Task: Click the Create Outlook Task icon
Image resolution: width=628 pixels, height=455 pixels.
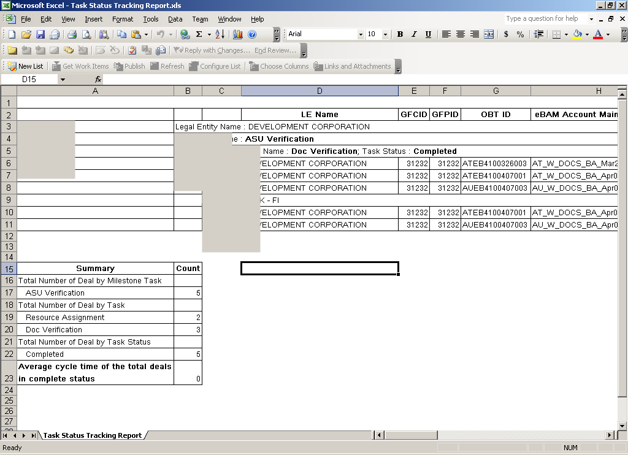Action: (x=132, y=50)
